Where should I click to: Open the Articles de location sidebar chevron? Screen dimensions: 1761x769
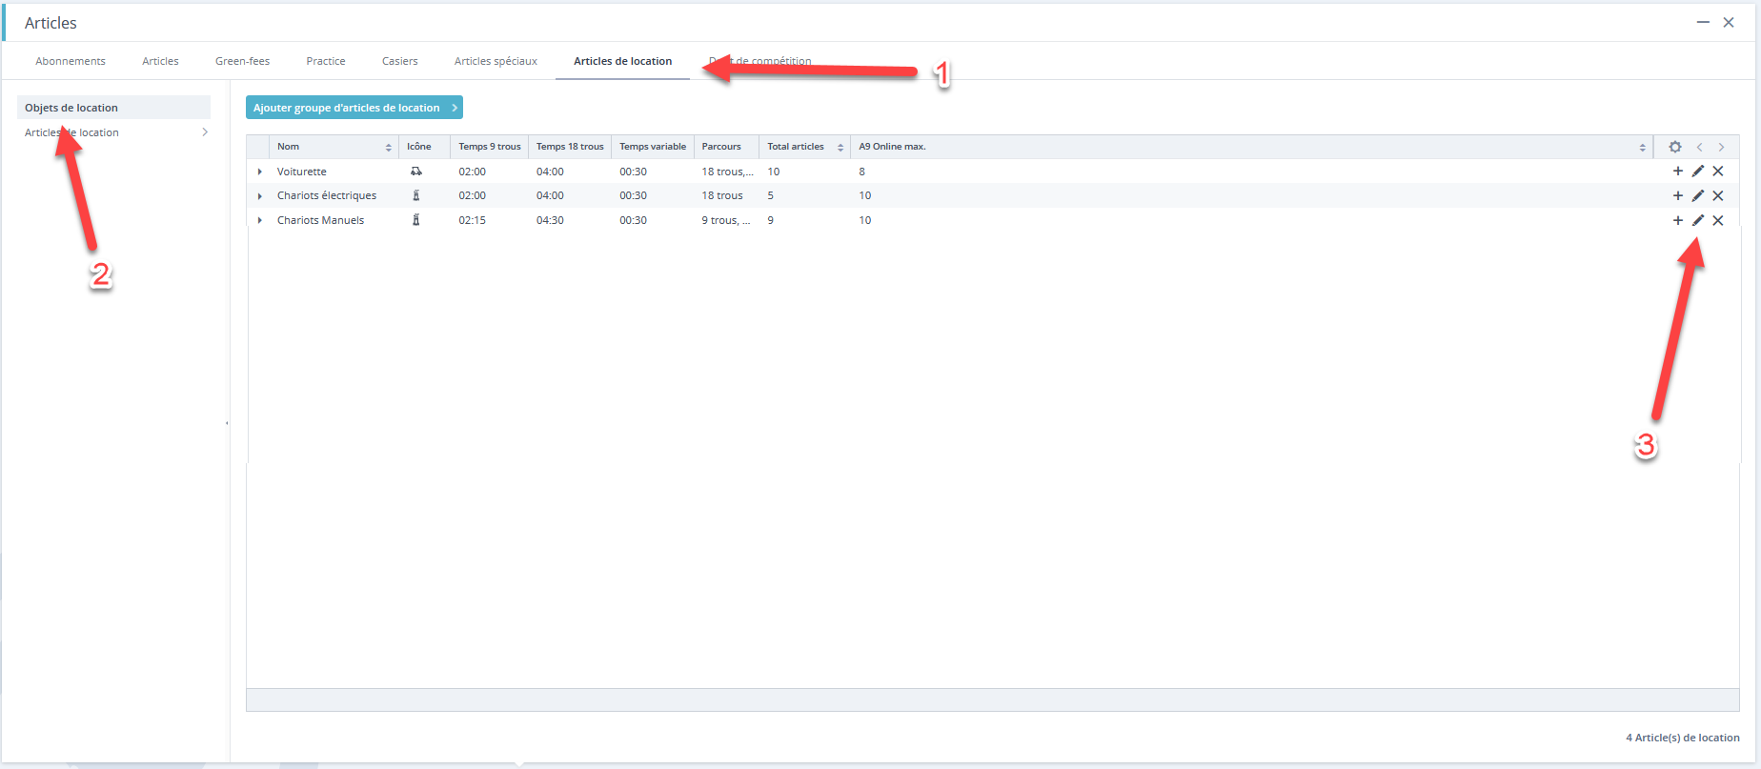pos(205,132)
